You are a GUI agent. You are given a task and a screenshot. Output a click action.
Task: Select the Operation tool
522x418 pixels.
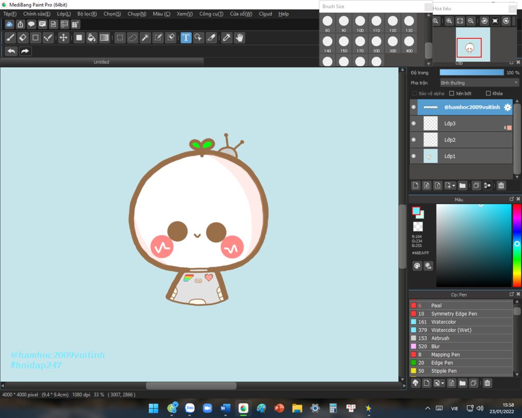[198, 38]
